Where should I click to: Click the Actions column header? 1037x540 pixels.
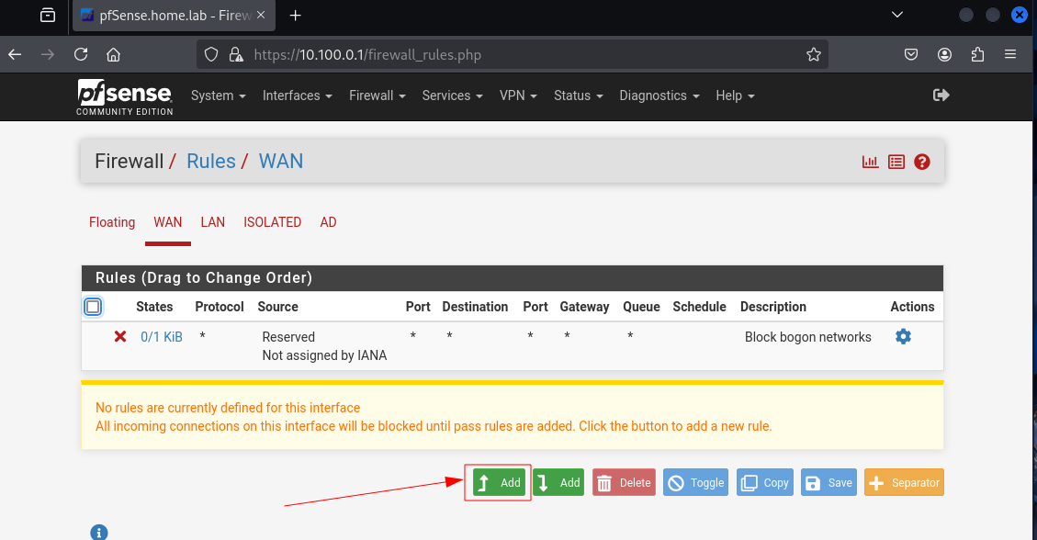(912, 307)
